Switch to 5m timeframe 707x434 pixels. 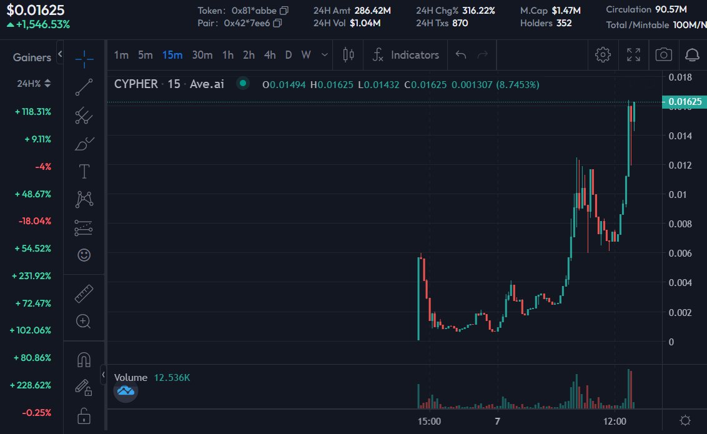pos(145,55)
